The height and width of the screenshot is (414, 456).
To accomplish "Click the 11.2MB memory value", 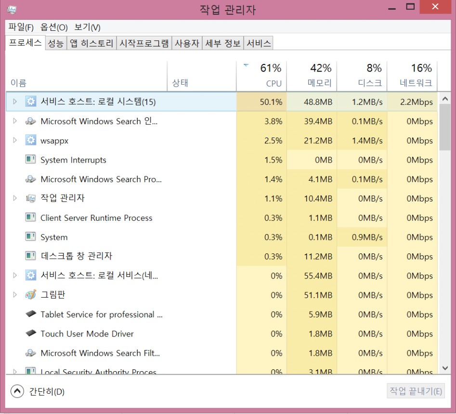I will 318,256.
